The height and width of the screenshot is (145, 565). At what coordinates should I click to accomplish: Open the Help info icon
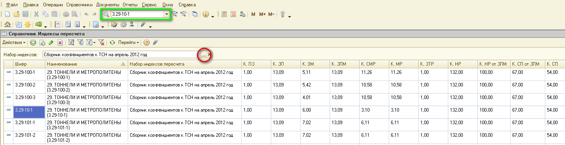coord(206,14)
